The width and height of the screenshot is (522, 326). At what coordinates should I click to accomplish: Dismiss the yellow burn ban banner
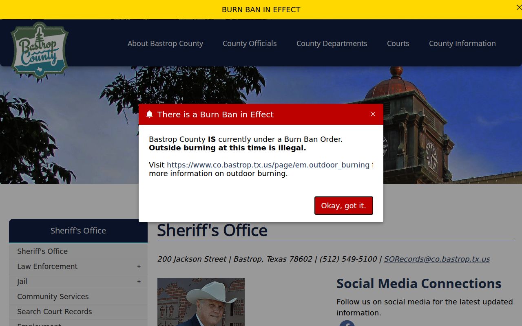(x=519, y=7)
